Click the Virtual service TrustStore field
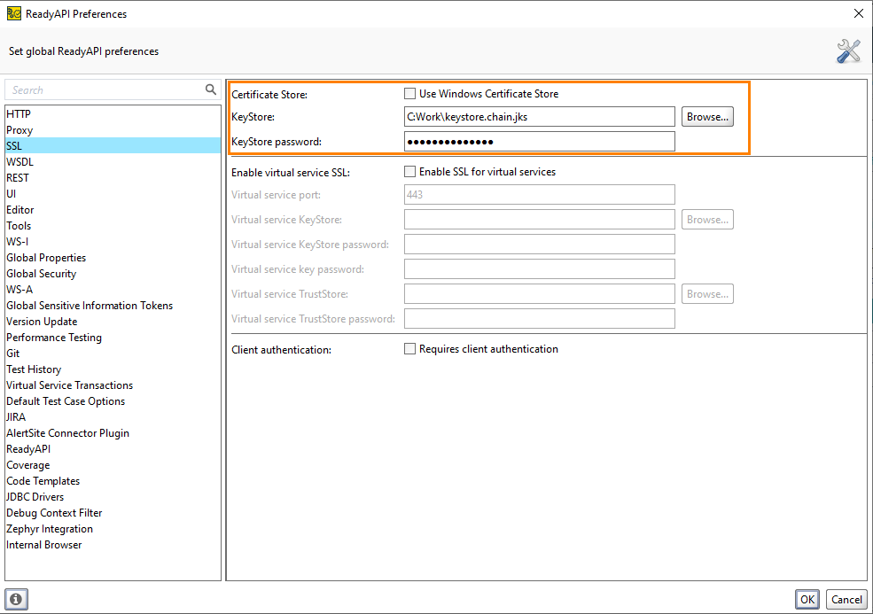873x614 pixels. pyautogui.click(x=540, y=294)
